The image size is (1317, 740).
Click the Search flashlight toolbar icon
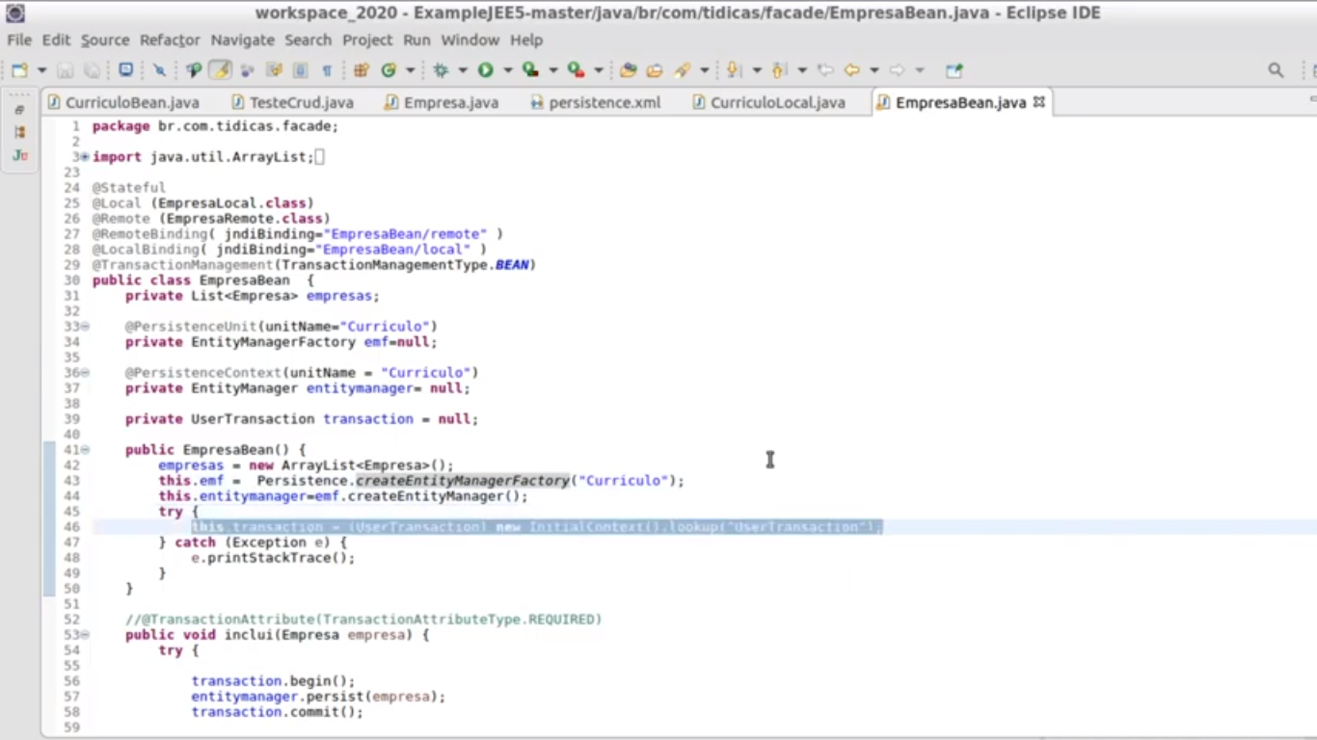[684, 70]
